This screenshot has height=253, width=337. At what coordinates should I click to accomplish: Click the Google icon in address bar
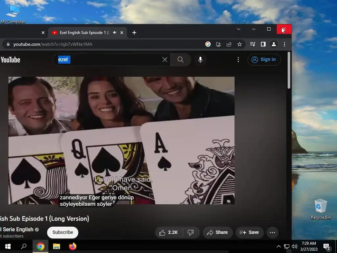click(x=208, y=44)
